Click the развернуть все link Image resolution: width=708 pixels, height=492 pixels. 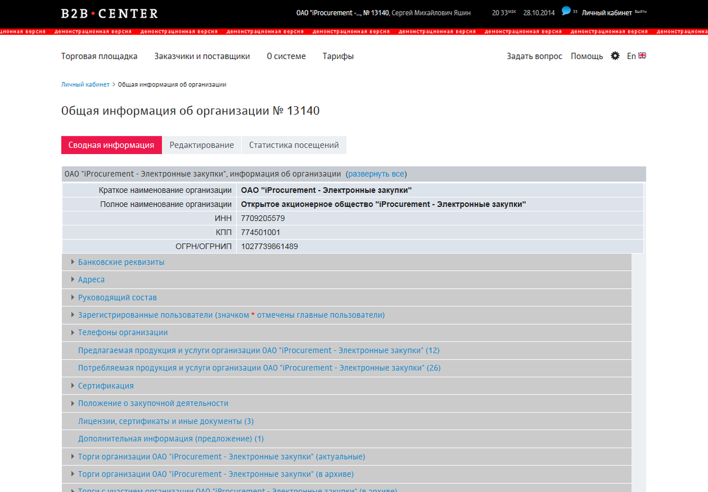point(376,174)
